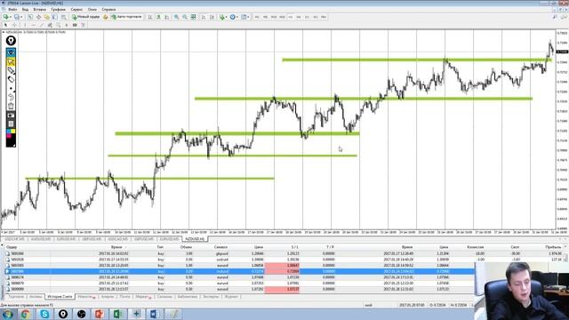Image resolution: width=569 pixels, height=320 pixels.
Task: Pick the cyan color swatch
Action: pyautogui.click(x=9, y=132)
